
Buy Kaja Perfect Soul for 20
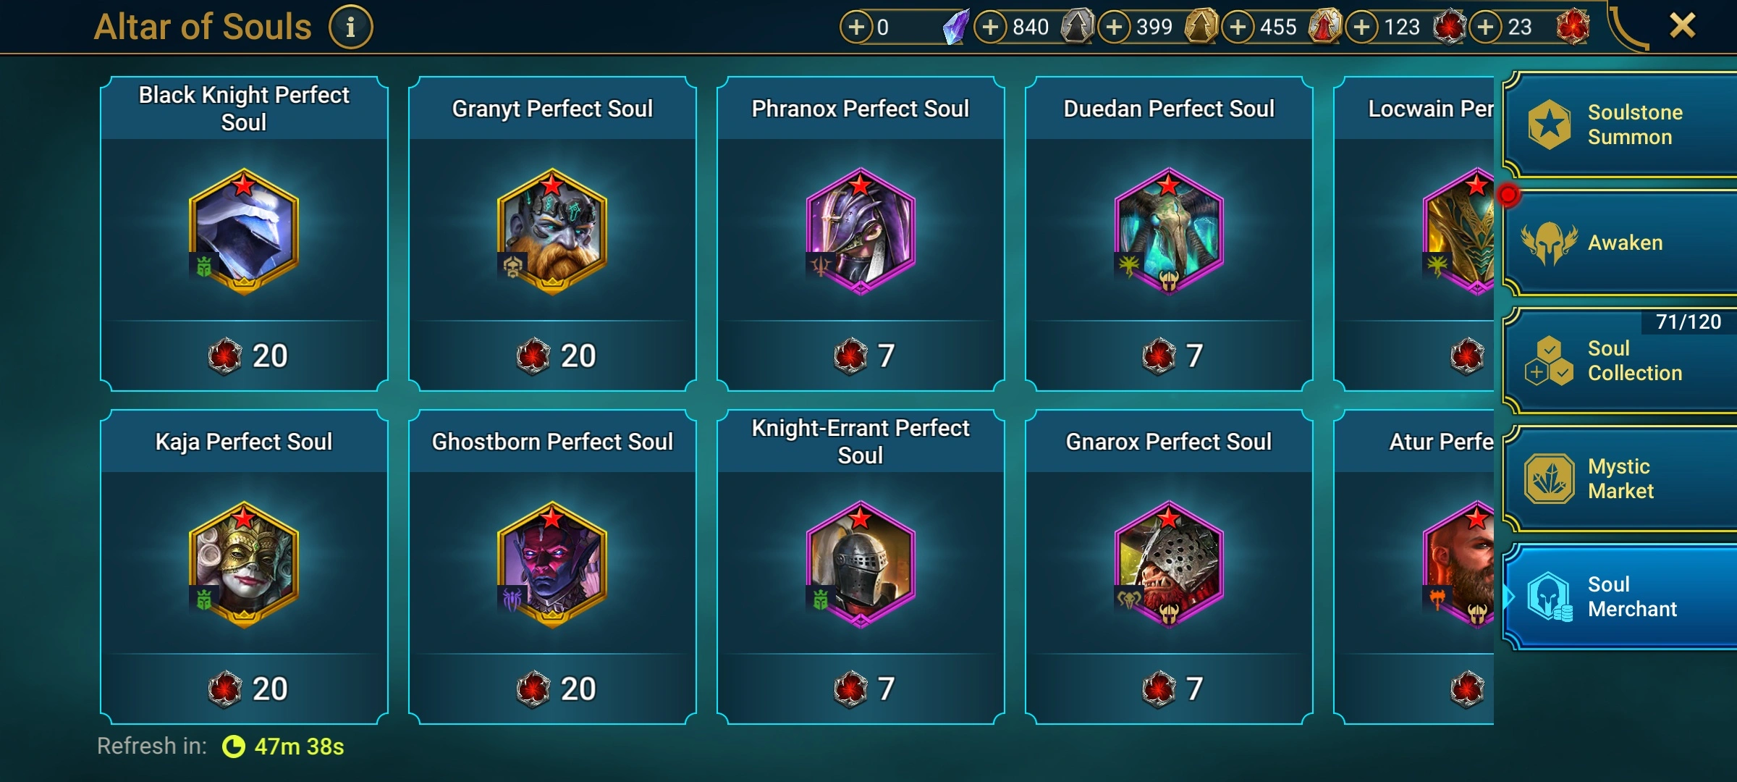pyautogui.click(x=244, y=689)
